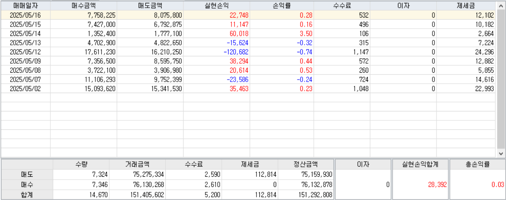Image resolution: width=506 pixels, height=200 pixels.
Task: Click the 정산금액 summary header
Action: (x=306, y=164)
